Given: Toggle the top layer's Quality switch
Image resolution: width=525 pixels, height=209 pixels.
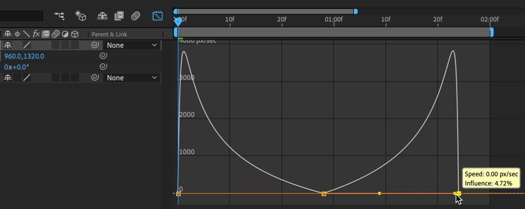Looking at the screenshot, I should [27, 45].
